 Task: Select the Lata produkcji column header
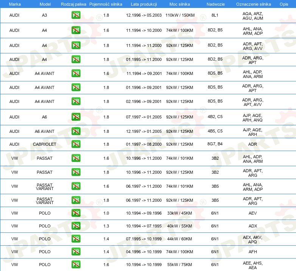(x=144, y=4)
